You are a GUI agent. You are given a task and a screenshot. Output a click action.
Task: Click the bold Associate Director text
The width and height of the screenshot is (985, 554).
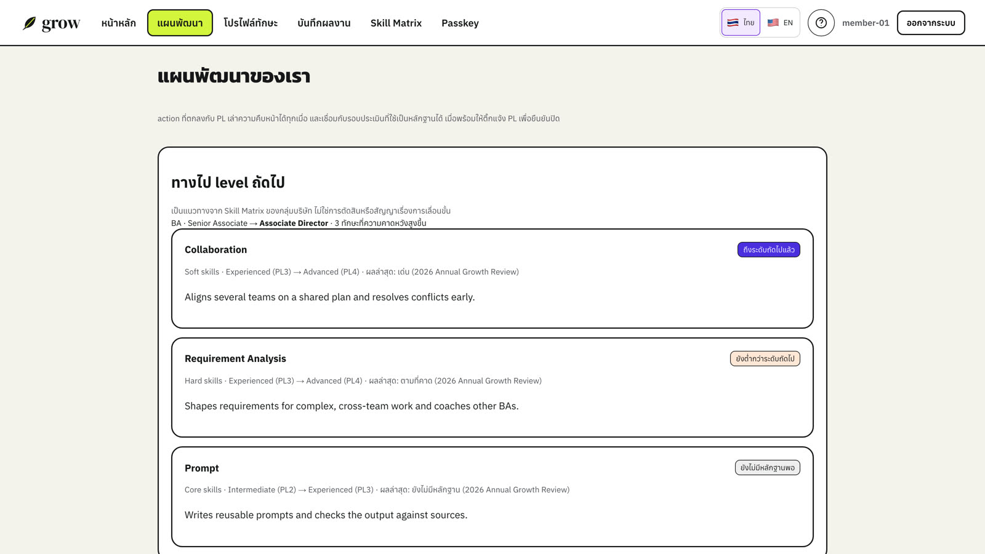pyautogui.click(x=294, y=223)
